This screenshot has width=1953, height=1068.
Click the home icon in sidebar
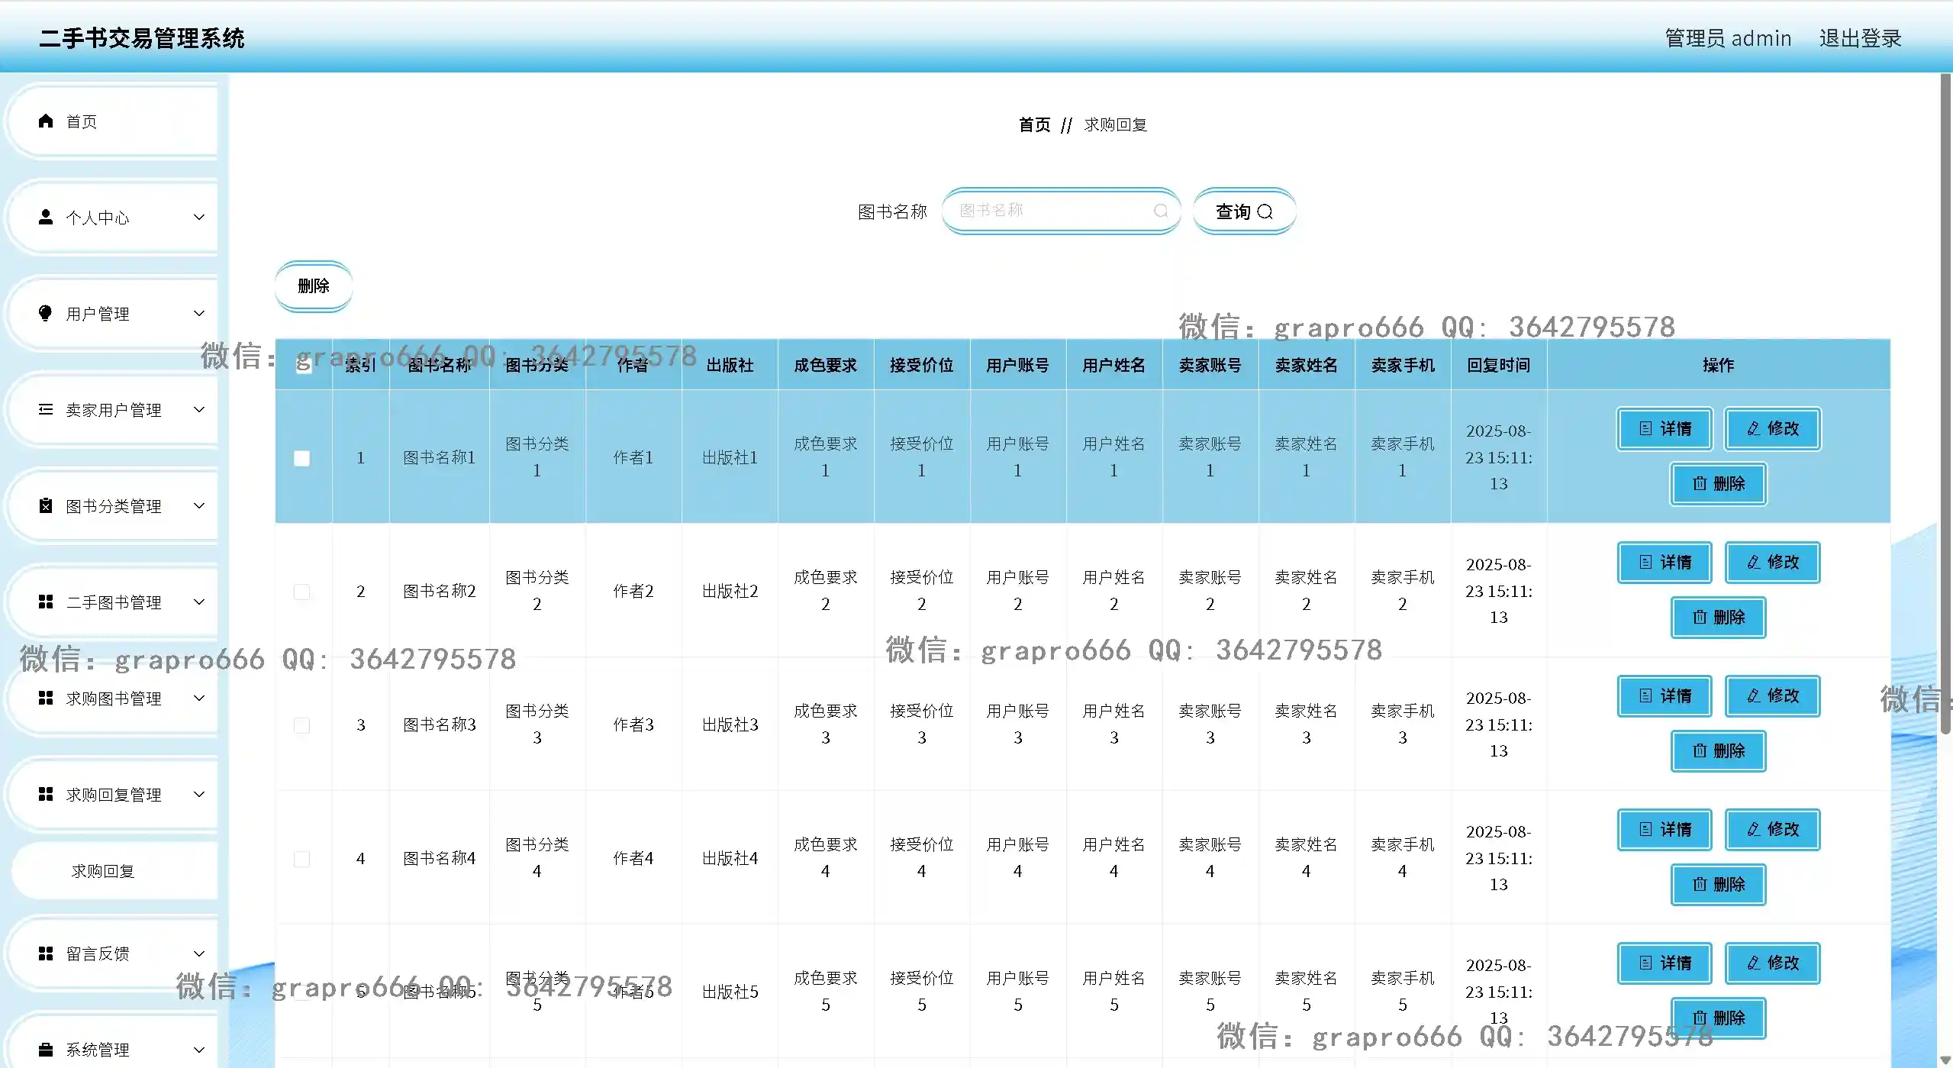click(x=46, y=121)
